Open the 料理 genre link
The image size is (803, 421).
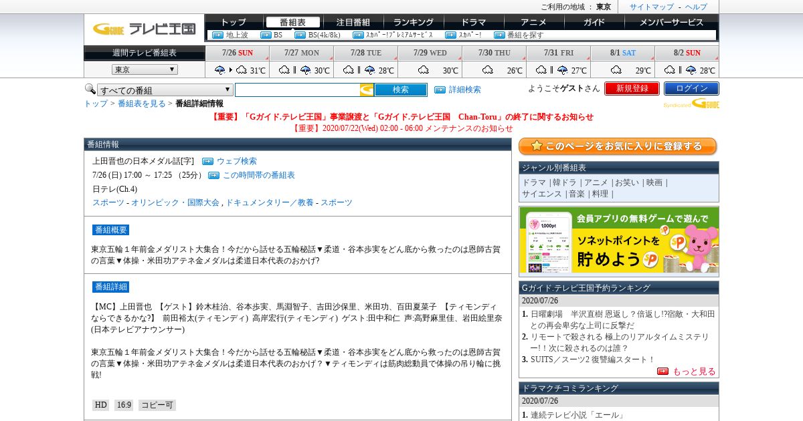(x=600, y=194)
